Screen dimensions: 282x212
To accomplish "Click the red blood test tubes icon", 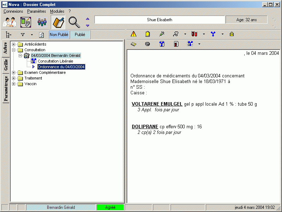I will coord(194,34).
